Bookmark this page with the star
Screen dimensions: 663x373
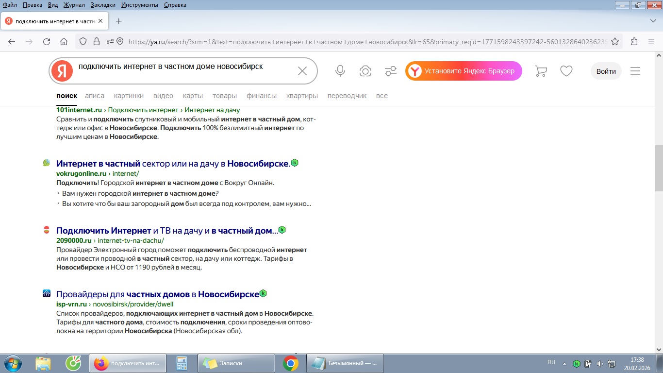click(x=615, y=41)
